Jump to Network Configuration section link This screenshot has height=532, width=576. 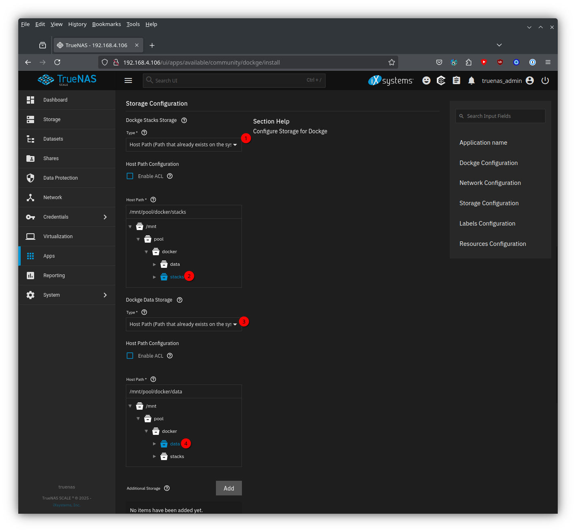[x=490, y=183]
